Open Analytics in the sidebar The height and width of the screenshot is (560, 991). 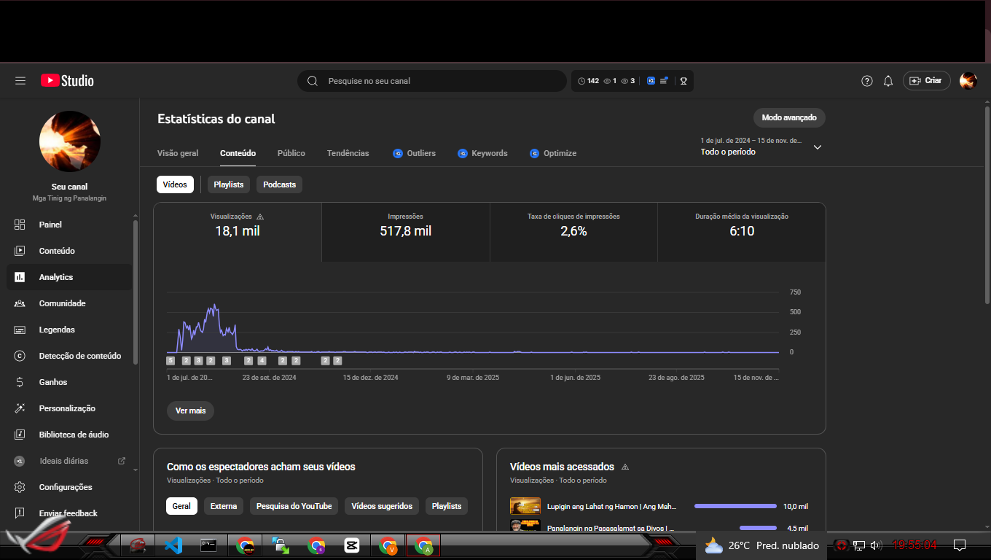[x=56, y=277]
